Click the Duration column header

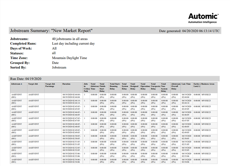(66, 84)
